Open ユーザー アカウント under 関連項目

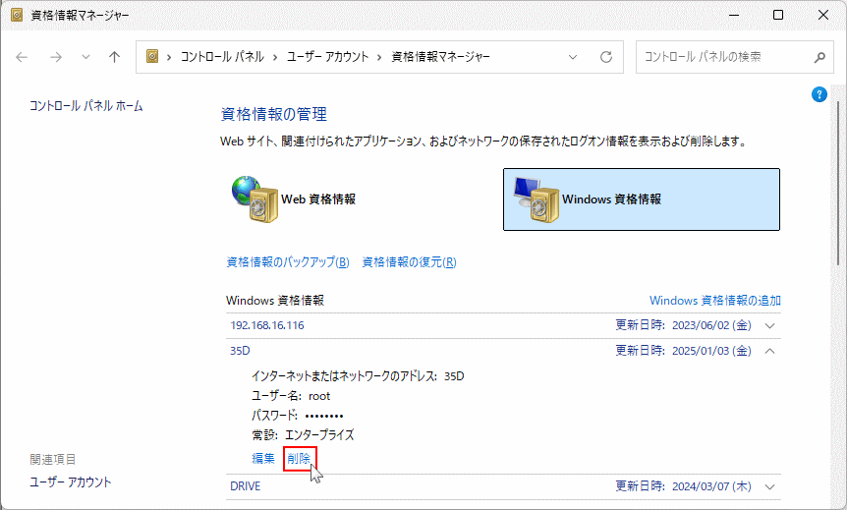click(70, 482)
